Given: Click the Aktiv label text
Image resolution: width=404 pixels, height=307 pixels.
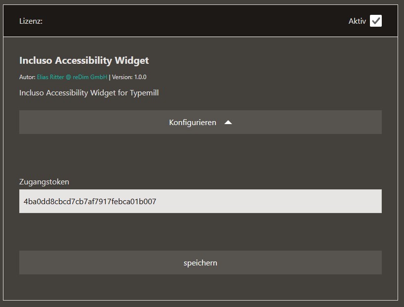Looking at the screenshot, I should [x=357, y=21].
